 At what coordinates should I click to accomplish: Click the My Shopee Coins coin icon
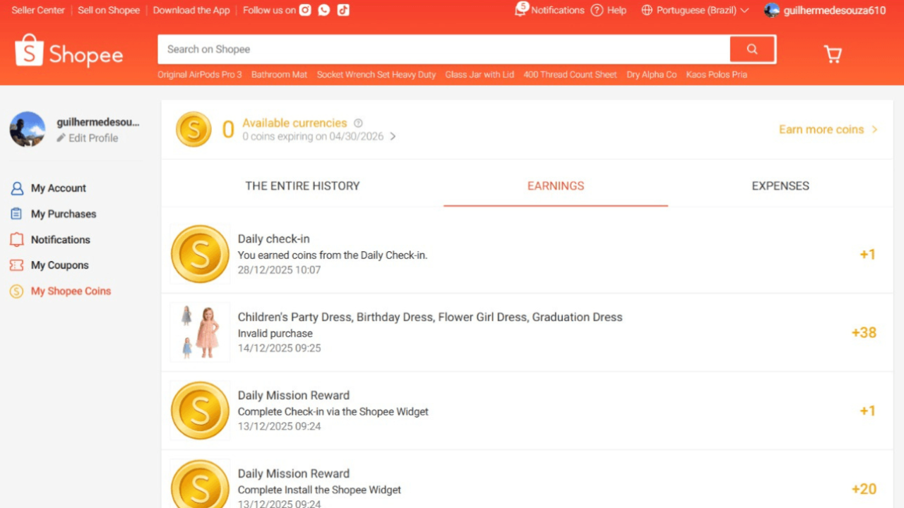click(x=16, y=291)
